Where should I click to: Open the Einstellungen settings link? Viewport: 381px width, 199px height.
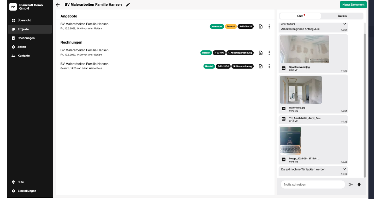point(27,191)
